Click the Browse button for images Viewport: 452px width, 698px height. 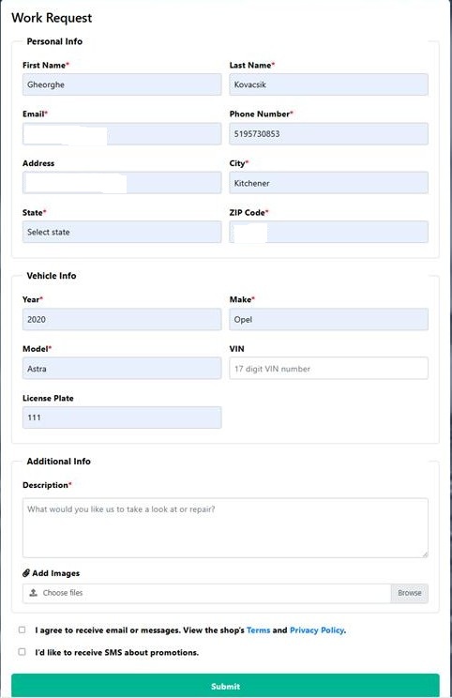pos(409,593)
